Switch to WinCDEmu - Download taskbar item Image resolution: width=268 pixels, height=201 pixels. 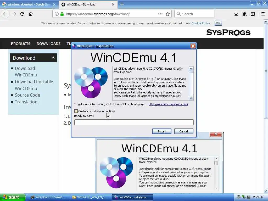(48, 197)
